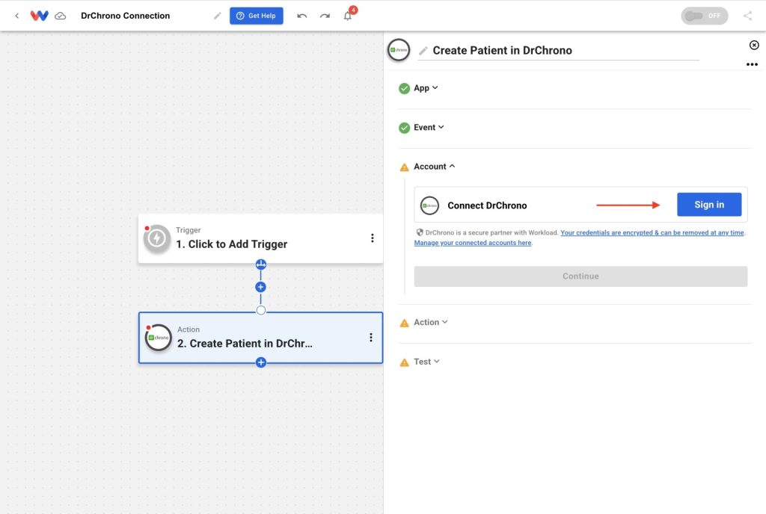Open the Trigger card's three-dot menu

(x=373, y=238)
